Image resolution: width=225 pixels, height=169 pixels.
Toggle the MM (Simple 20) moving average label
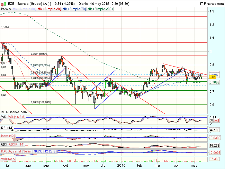click(x=49, y=9)
